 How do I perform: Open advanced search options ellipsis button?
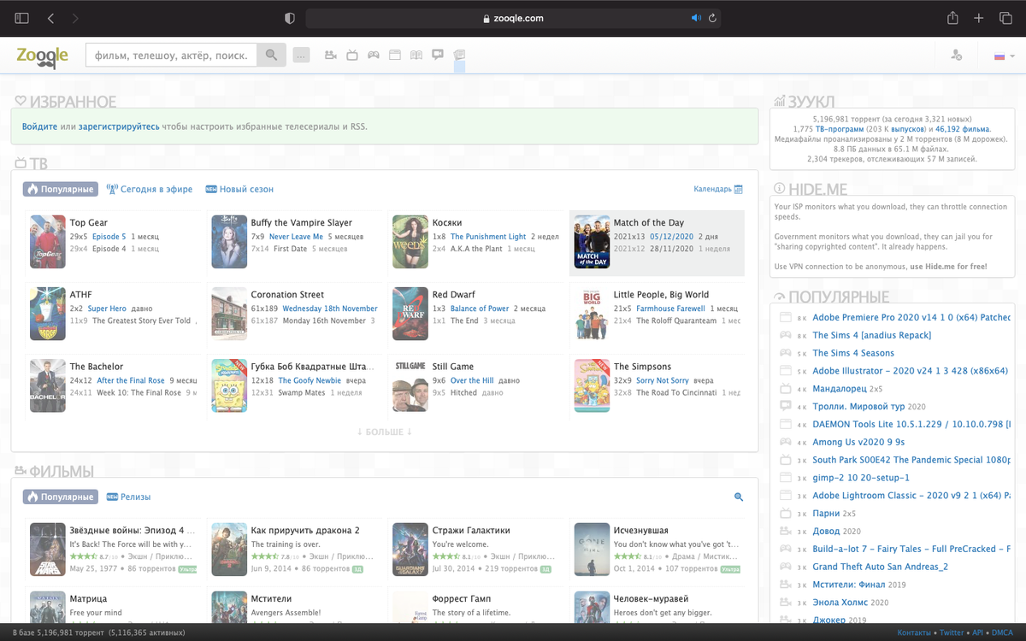click(x=301, y=56)
